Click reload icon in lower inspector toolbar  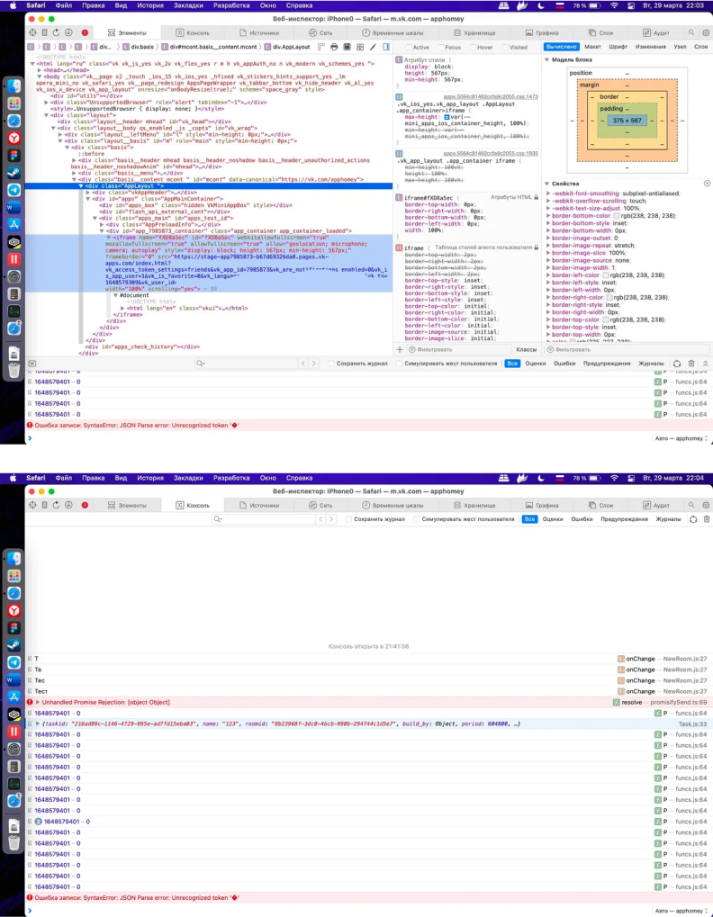[56, 505]
